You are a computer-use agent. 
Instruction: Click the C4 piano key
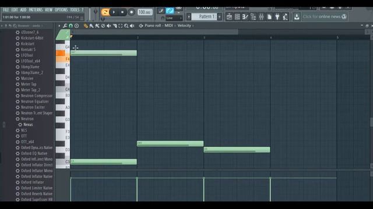point(63,89)
